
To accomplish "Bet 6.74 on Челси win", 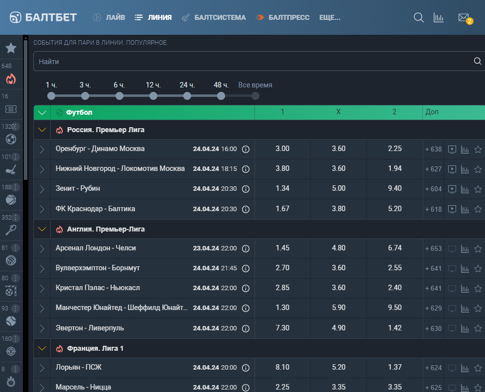I will point(395,248).
